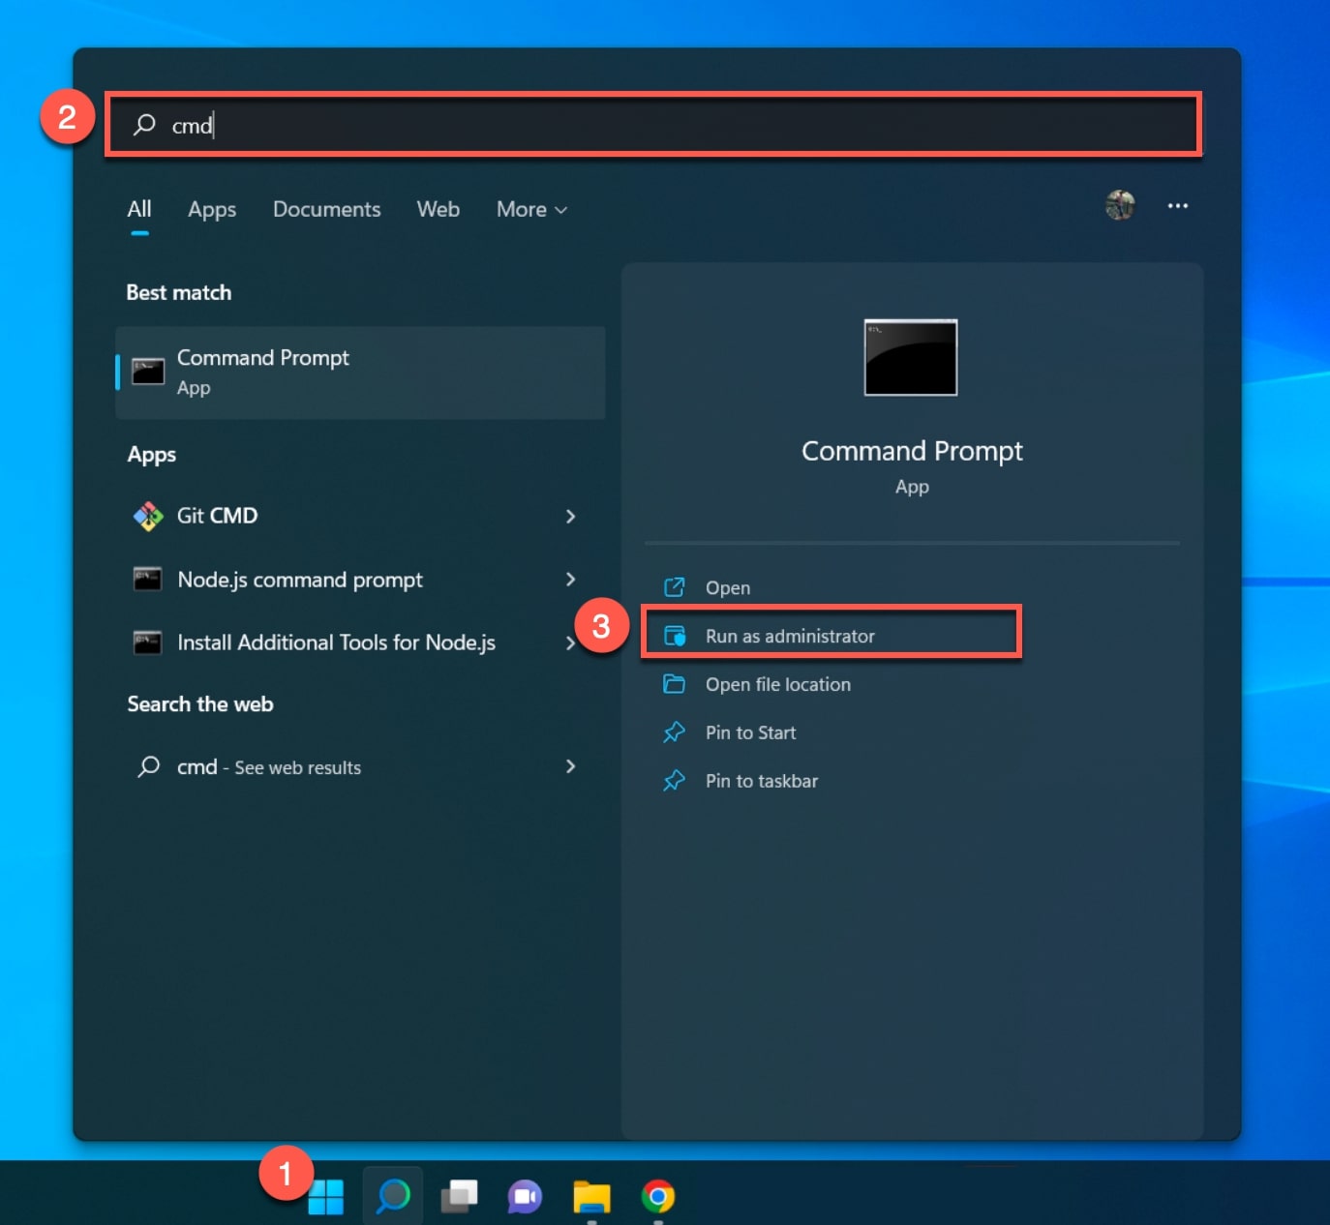The height and width of the screenshot is (1225, 1330).
Task: Select Command Prompt best match result
Action: [x=360, y=373]
